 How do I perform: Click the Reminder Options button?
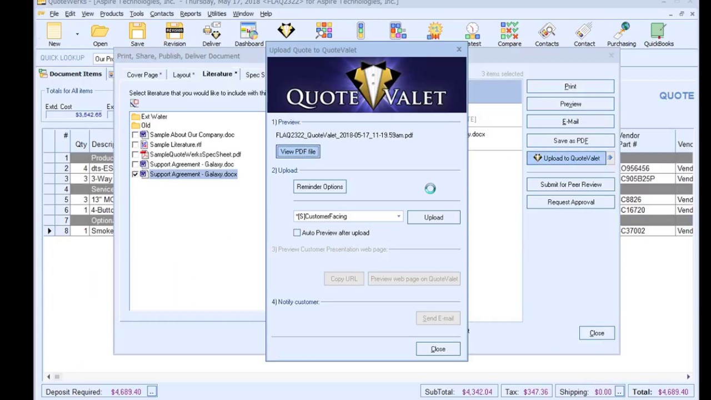click(320, 187)
